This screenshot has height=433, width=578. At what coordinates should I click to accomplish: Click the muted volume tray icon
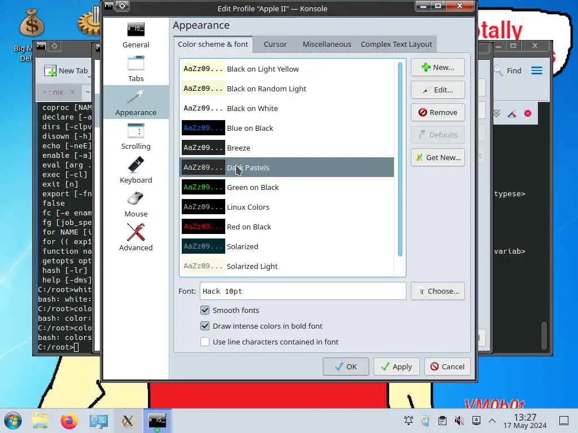click(459, 421)
